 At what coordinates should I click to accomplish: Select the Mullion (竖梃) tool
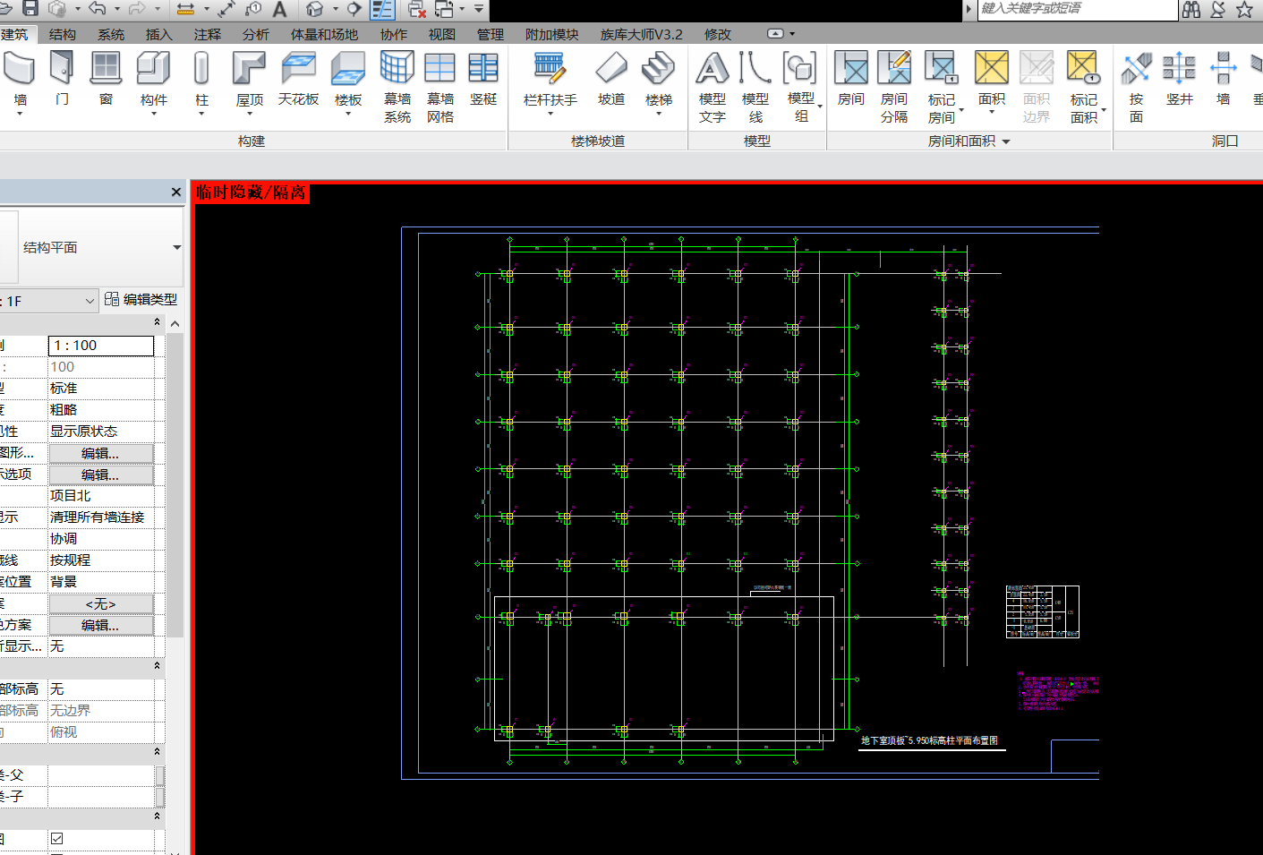click(x=483, y=78)
